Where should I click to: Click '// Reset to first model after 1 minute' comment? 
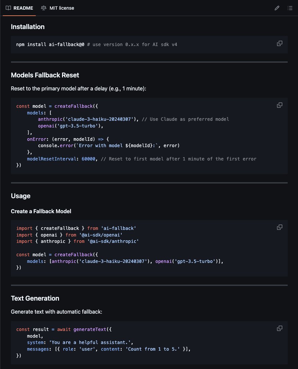point(179,159)
